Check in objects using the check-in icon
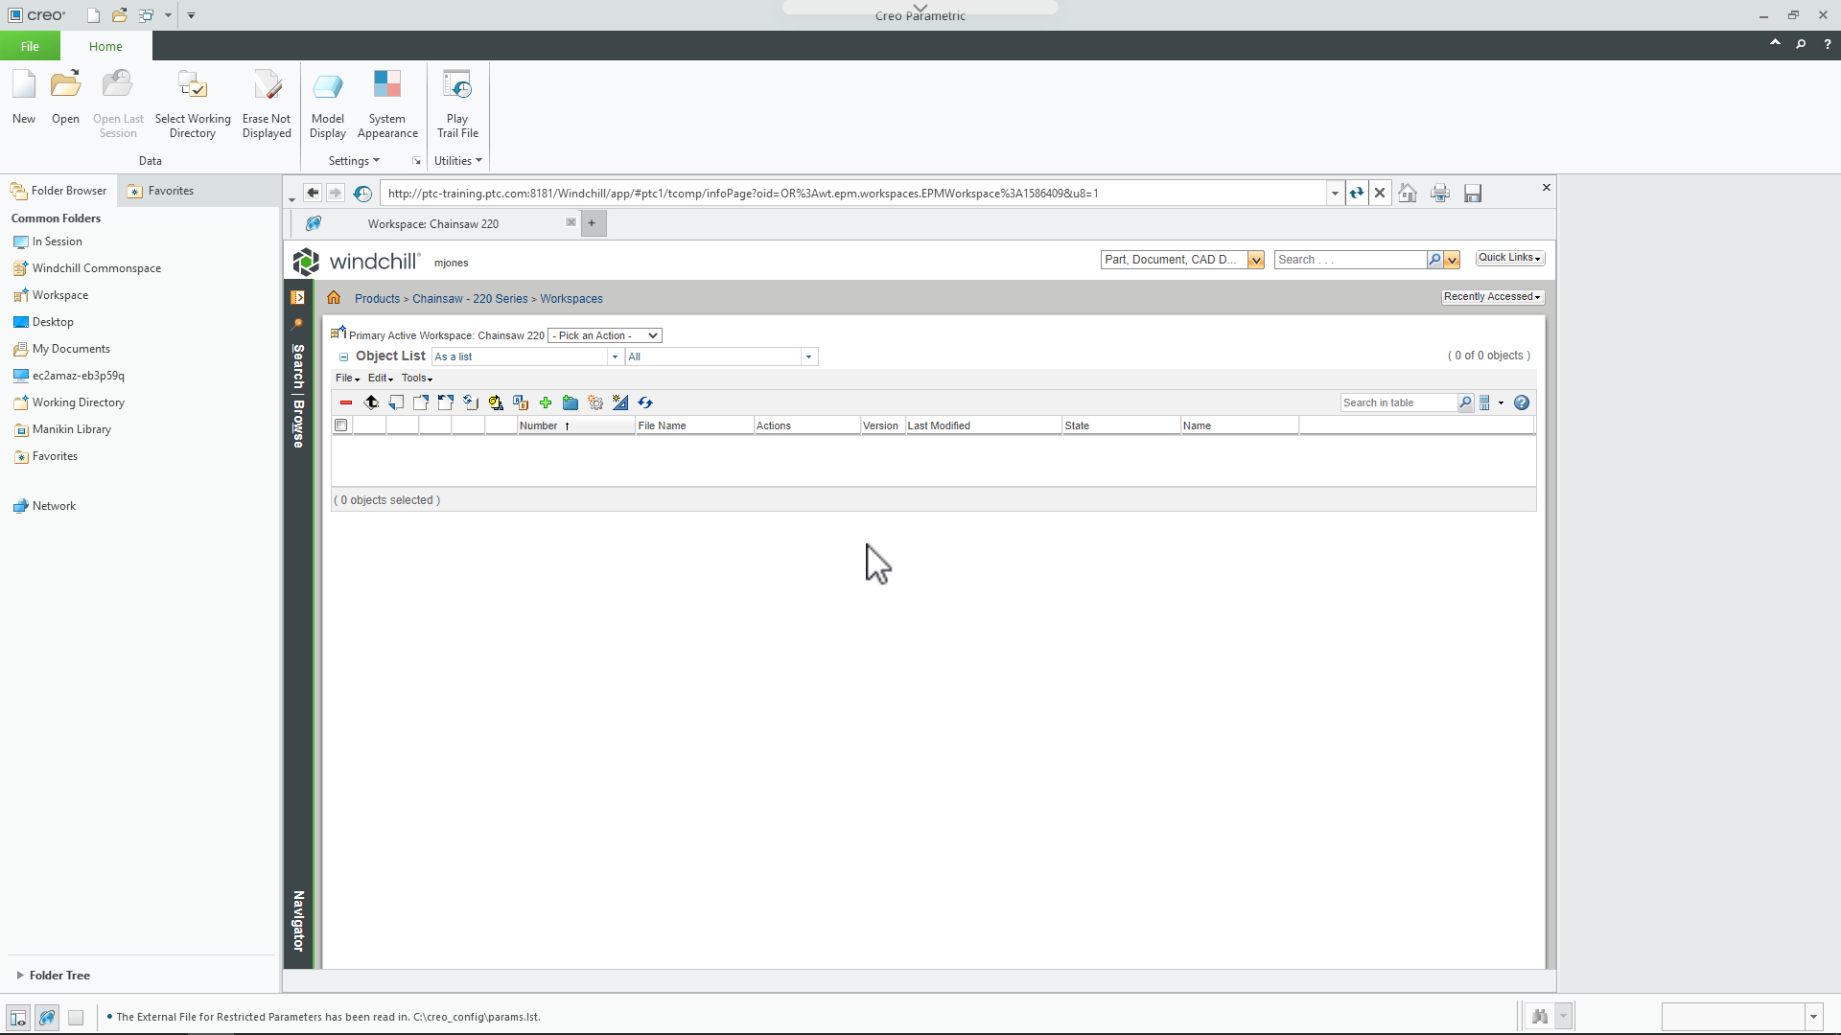 tap(371, 402)
